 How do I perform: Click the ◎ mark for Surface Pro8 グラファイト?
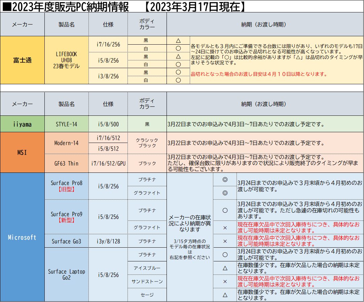[x=225, y=193]
